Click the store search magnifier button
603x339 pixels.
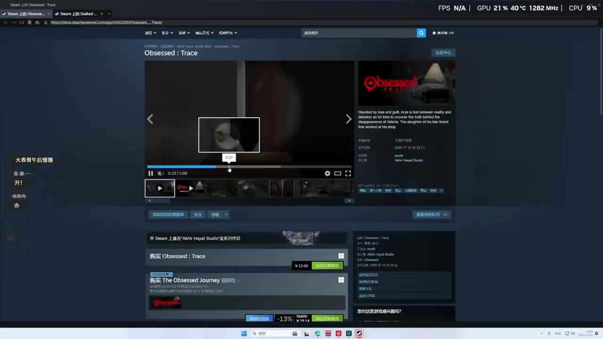(x=421, y=33)
